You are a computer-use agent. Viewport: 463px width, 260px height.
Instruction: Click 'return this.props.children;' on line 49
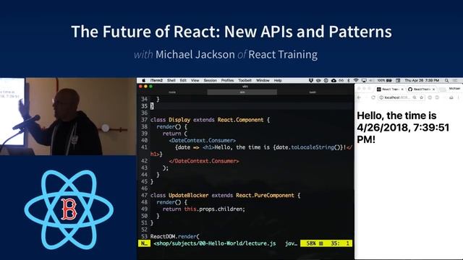pos(204,209)
